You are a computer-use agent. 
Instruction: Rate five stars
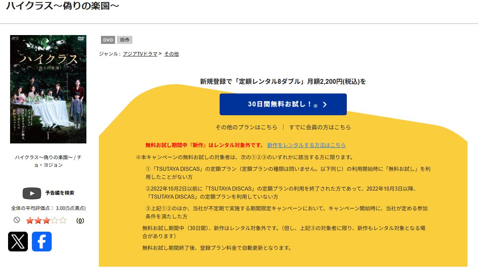coord(63,220)
